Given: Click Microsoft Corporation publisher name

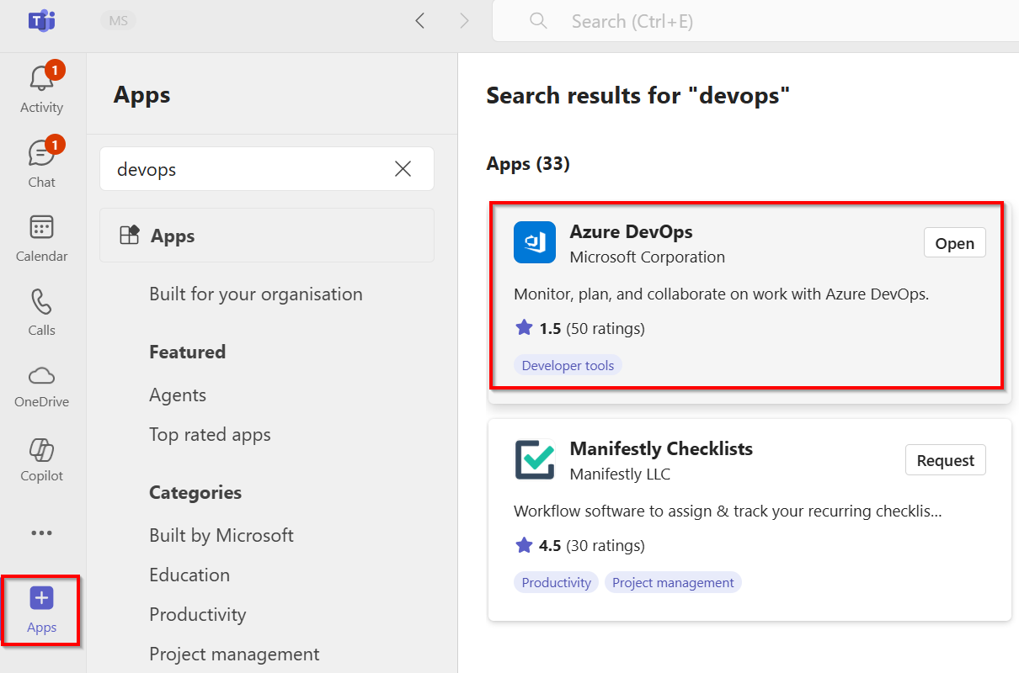Looking at the screenshot, I should tap(648, 257).
